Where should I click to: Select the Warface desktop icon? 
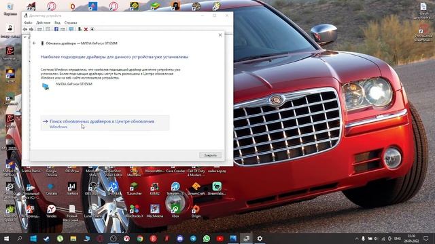72,189
